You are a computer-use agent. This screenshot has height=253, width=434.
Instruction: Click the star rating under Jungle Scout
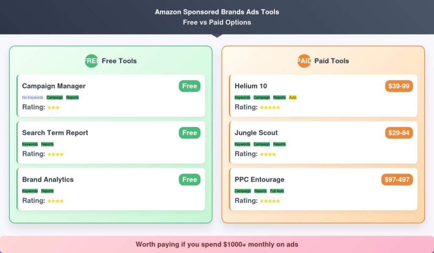point(267,154)
